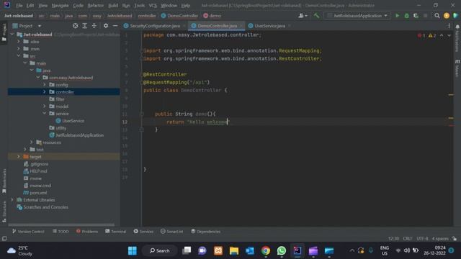Click UTF-8 encoding in status bar
The image size is (461, 259).
click(x=423, y=238)
